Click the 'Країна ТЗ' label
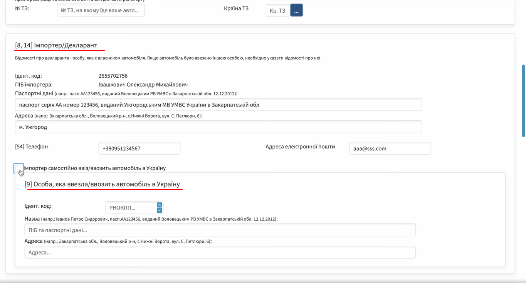 (x=236, y=8)
